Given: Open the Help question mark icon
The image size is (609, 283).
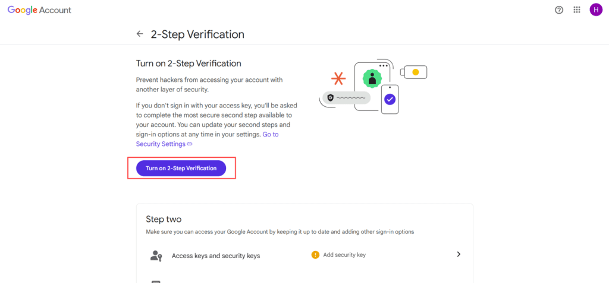Looking at the screenshot, I should [559, 10].
